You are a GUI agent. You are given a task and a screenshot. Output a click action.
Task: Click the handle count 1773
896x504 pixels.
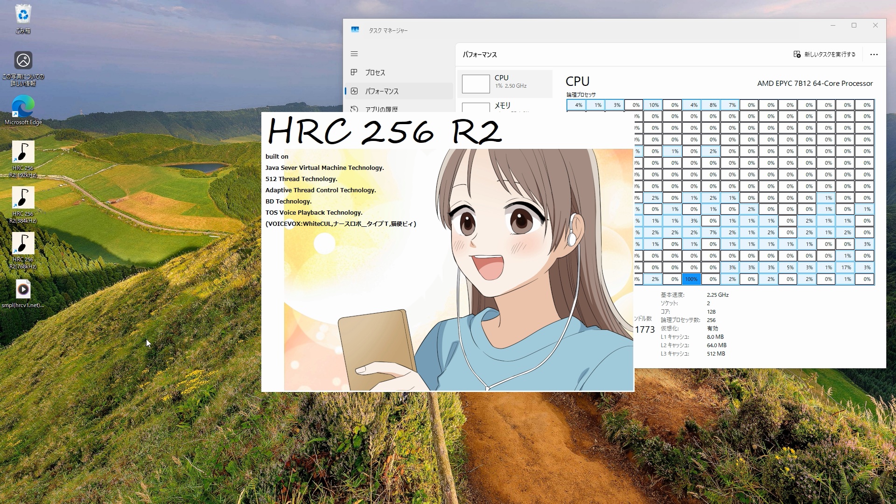point(645,329)
